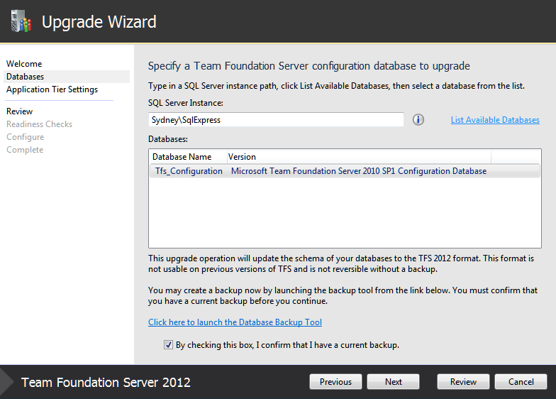The width and height of the screenshot is (556, 399).
Task: Focus the SQL Server Instance text field
Action: (276, 119)
